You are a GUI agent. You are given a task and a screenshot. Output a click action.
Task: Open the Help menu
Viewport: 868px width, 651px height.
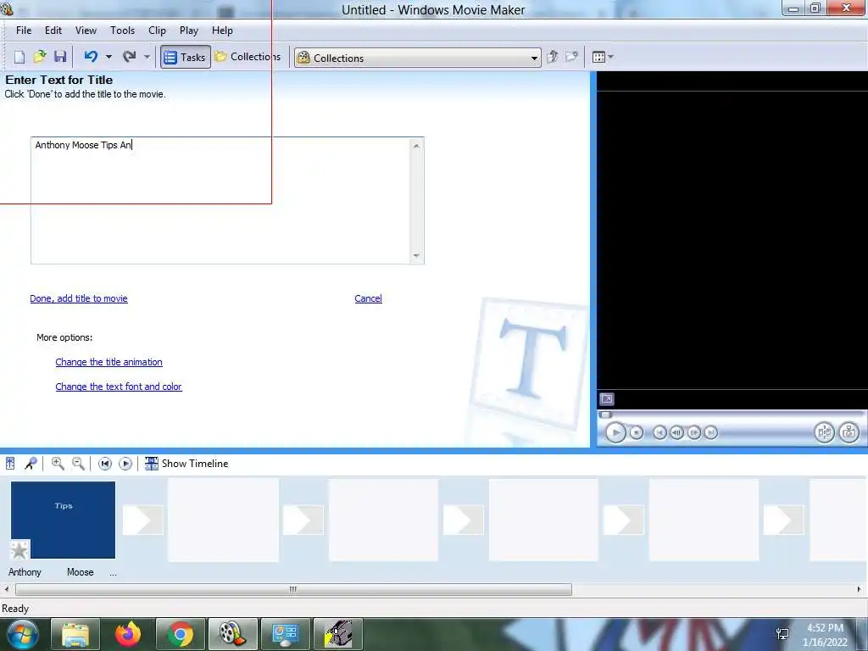223,31
